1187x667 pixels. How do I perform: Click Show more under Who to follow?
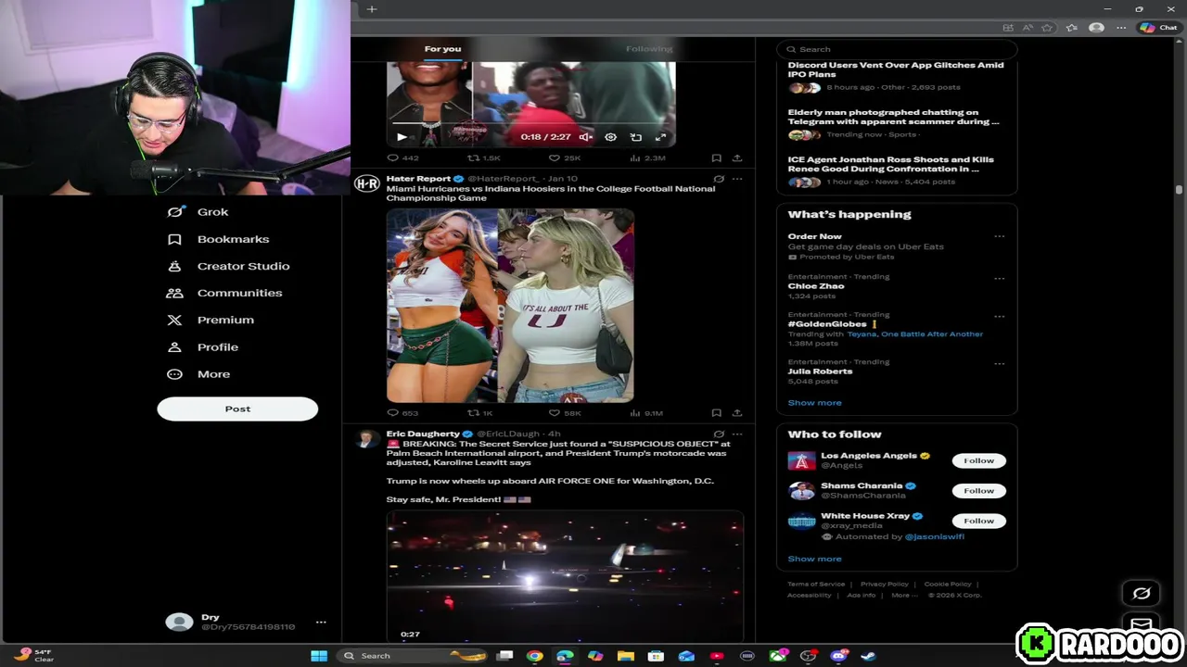coord(814,559)
